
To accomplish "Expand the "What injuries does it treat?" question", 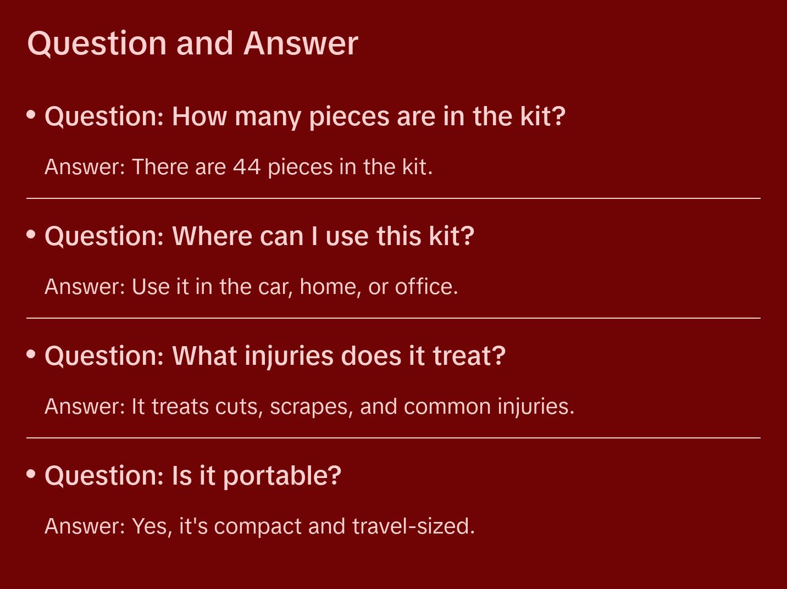I will click(275, 356).
